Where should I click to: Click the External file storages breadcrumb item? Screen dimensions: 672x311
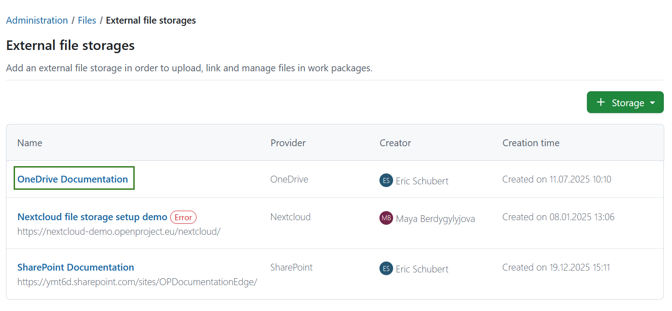coord(151,20)
